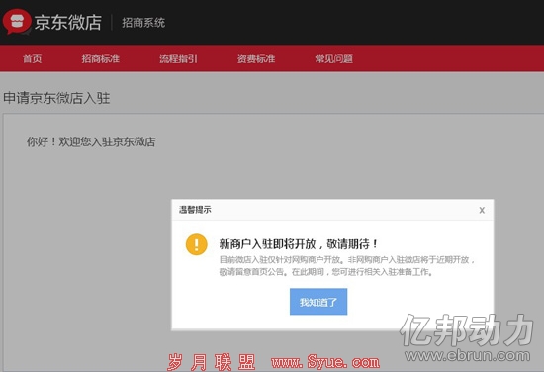Click the 京东微店 brand name text

coord(67,23)
